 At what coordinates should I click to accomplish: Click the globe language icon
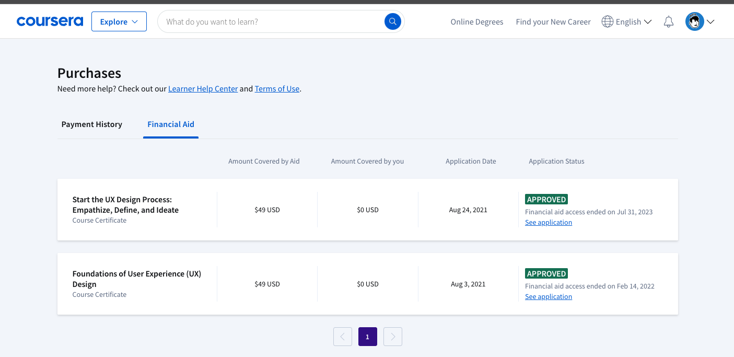coord(607,21)
